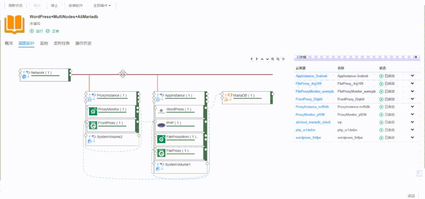Click the running status icon for FileProxy_4rg189
The image size is (425, 199).
tap(381, 84)
